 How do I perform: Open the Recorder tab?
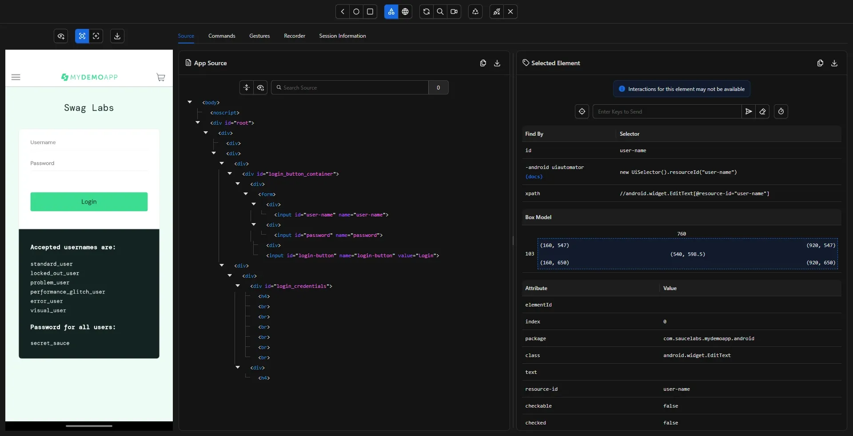295,36
